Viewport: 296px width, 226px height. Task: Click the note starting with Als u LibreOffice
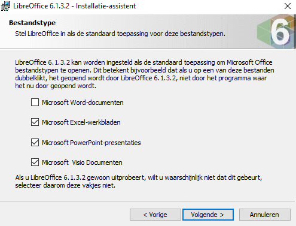[139, 181]
